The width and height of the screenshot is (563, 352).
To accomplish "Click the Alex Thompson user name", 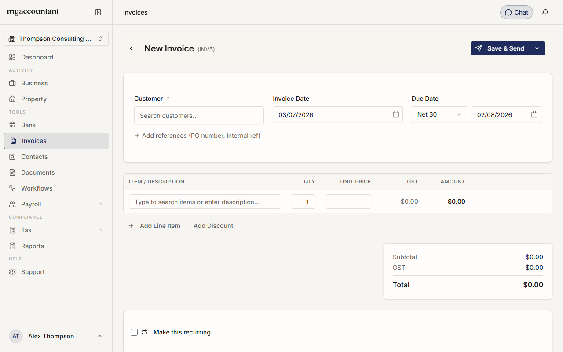I will coord(51,336).
